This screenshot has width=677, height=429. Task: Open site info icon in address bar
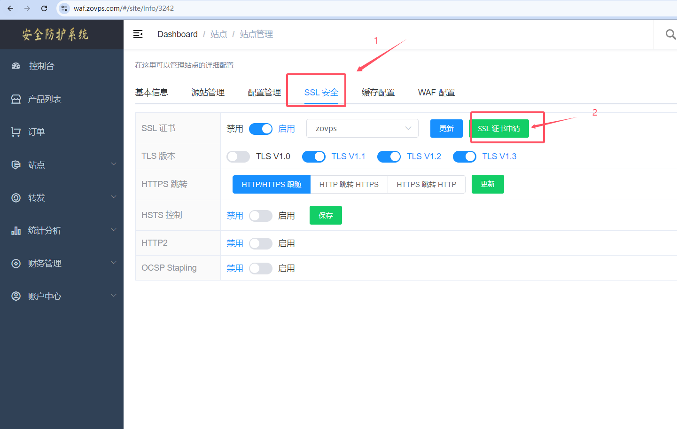(x=64, y=8)
